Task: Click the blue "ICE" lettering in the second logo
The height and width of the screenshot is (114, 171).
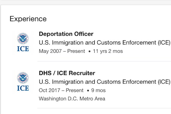Action: point(23,88)
